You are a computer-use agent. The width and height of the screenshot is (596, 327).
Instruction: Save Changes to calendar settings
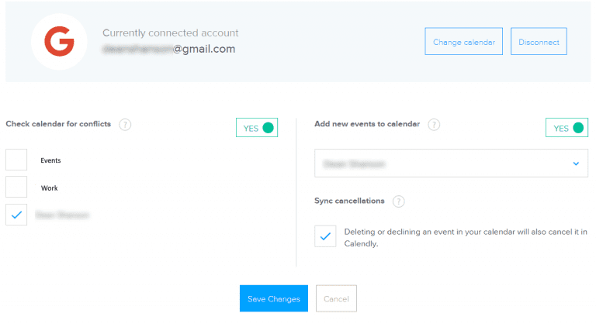pyautogui.click(x=274, y=298)
